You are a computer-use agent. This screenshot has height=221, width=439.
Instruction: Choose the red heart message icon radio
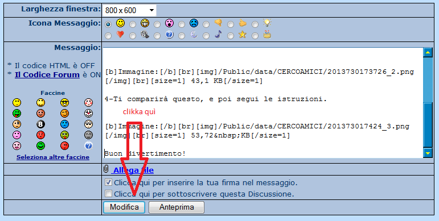pos(108,36)
